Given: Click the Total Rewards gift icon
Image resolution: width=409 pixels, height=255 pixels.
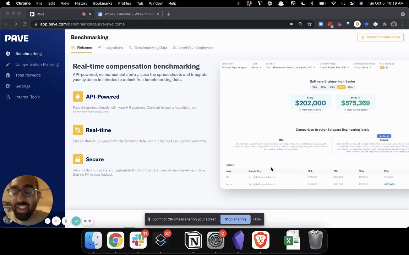Looking at the screenshot, I should (8, 75).
